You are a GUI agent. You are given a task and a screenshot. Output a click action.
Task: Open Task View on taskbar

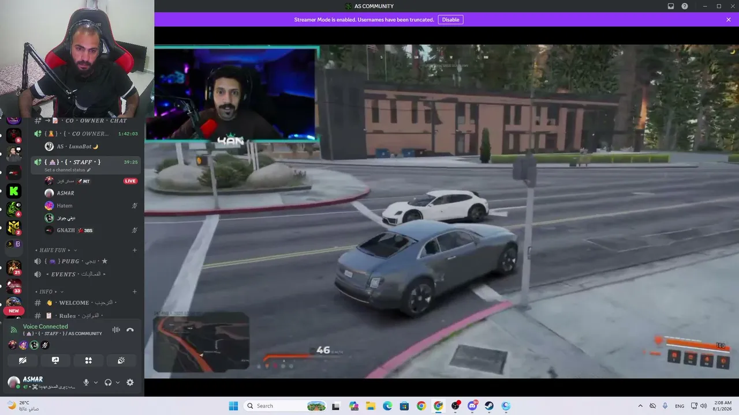click(335, 406)
